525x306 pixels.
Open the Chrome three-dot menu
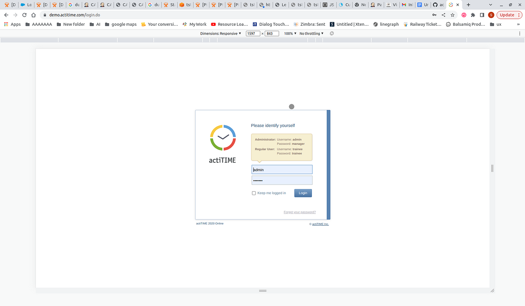coord(520,14)
